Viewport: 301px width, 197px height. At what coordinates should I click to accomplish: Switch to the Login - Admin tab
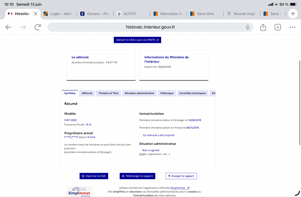click(58, 14)
